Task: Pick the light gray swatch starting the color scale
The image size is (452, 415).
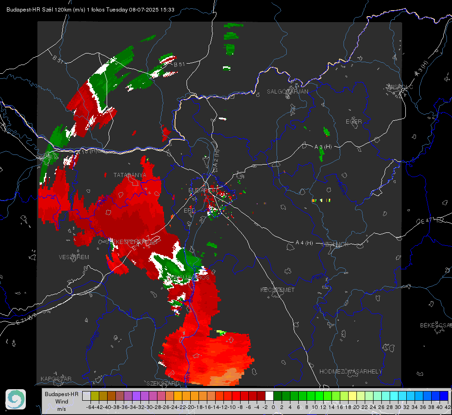Action: tap(86, 396)
